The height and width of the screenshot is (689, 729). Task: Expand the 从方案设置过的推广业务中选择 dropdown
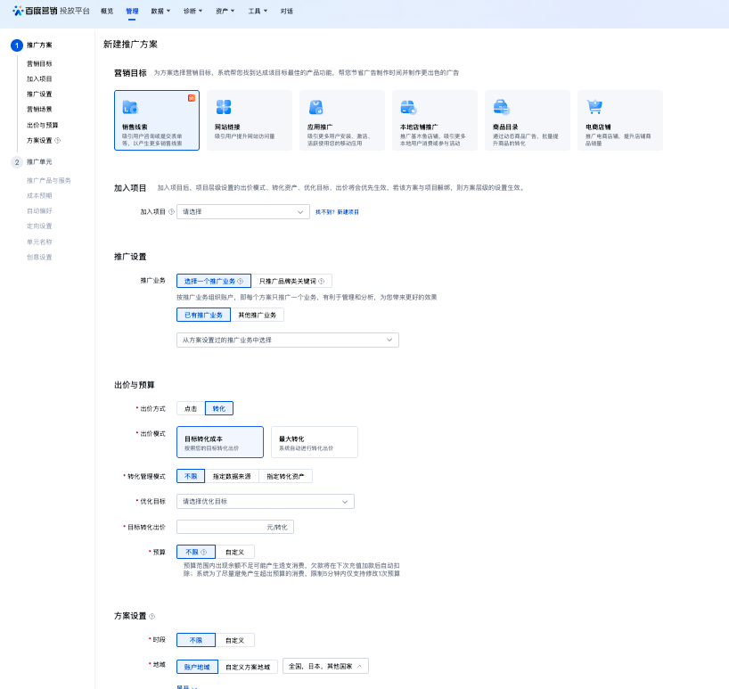pos(287,340)
